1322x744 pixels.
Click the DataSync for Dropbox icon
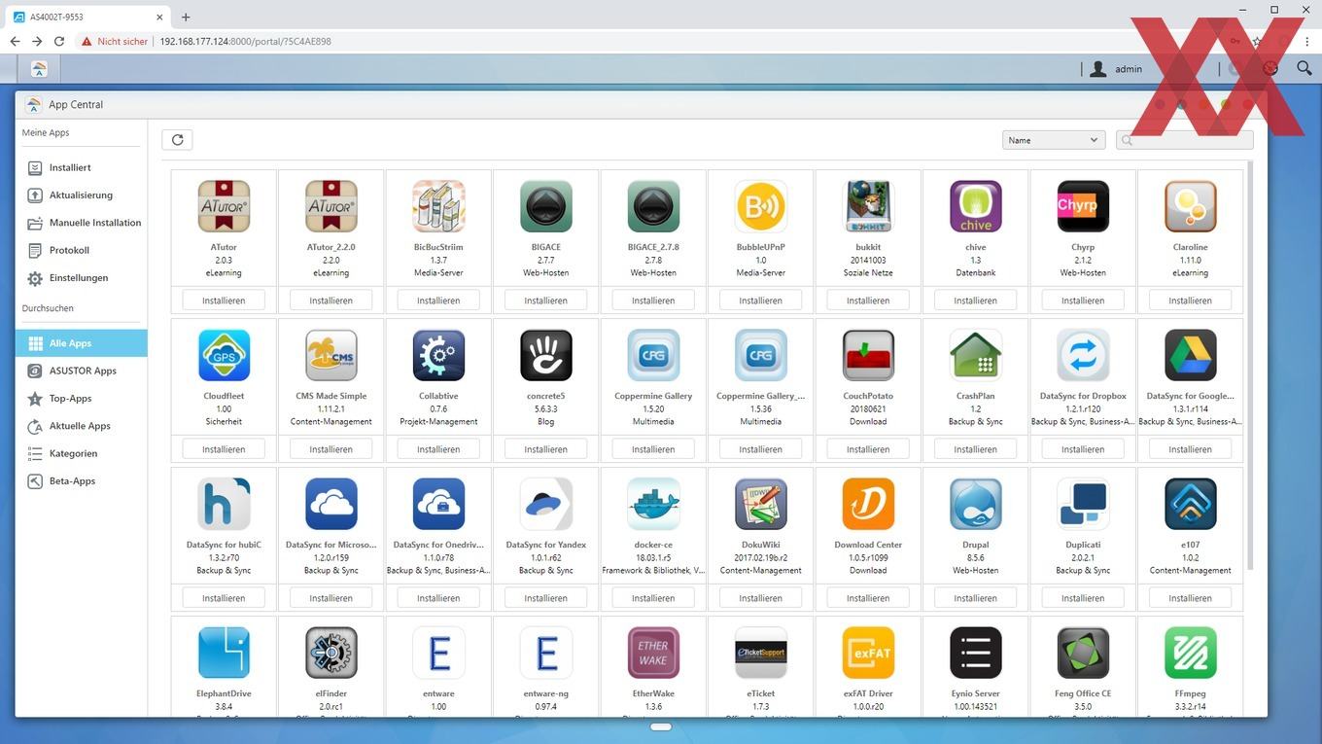(1083, 355)
